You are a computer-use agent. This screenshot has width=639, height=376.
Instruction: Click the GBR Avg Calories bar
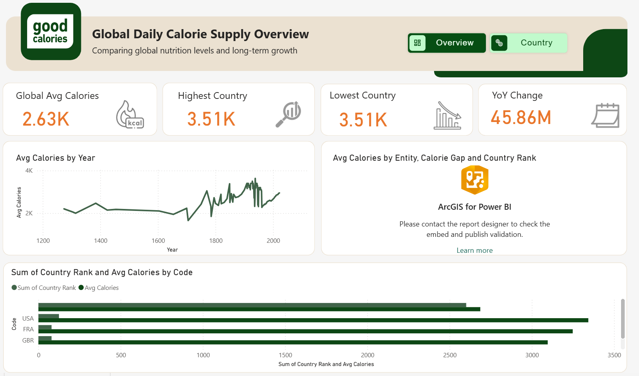pyautogui.click(x=293, y=342)
